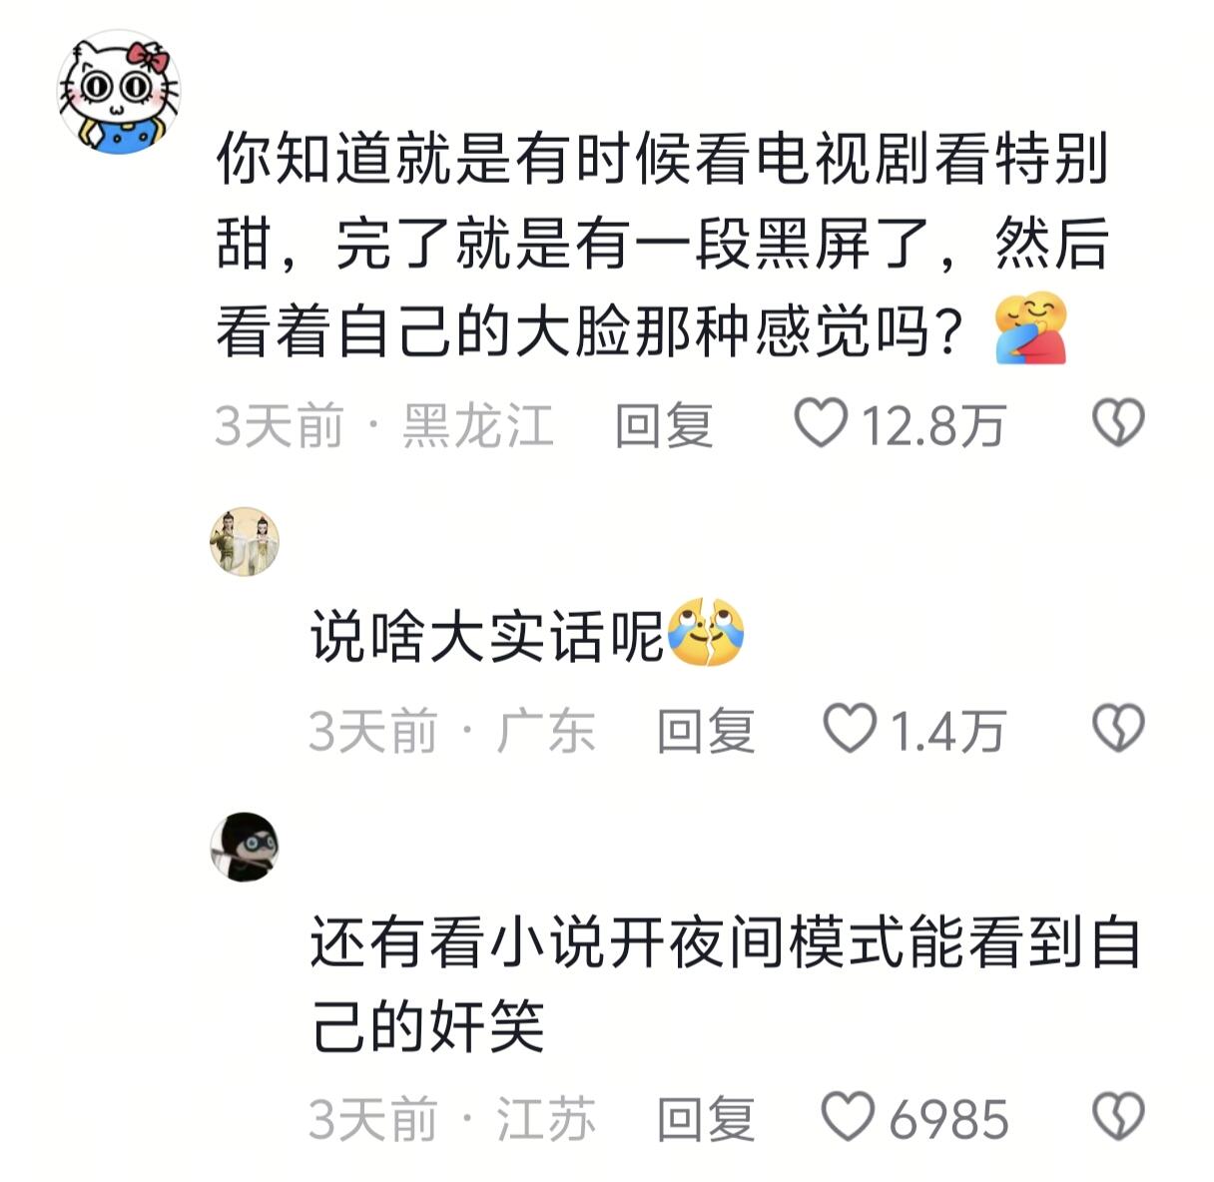Dislike the 江苏 night-mode reply
The height and width of the screenshot is (1182, 1214).
click(1118, 1116)
